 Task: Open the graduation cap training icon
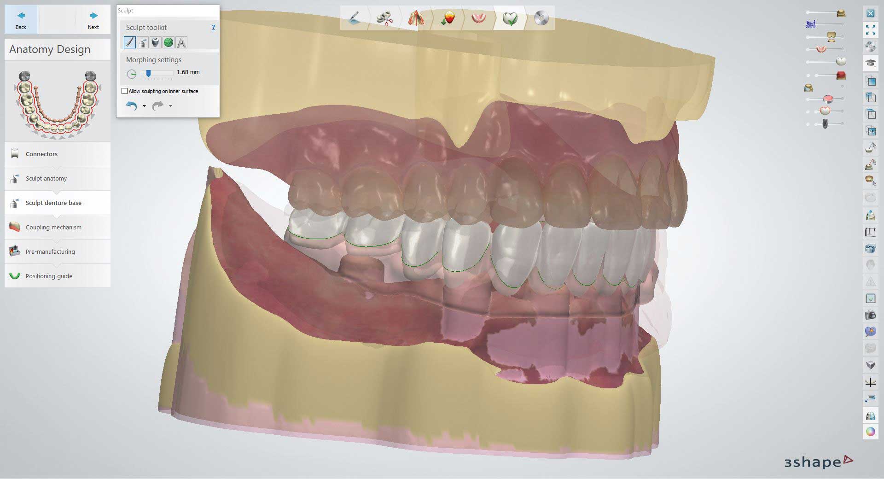(x=870, y=63)
